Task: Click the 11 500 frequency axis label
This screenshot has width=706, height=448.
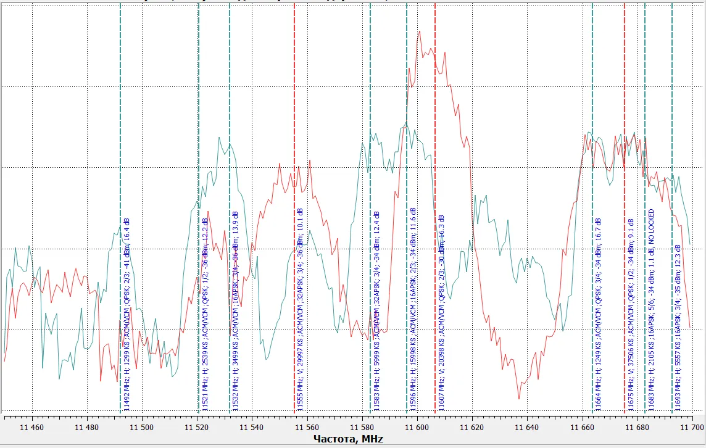Action: coord(142,427)
